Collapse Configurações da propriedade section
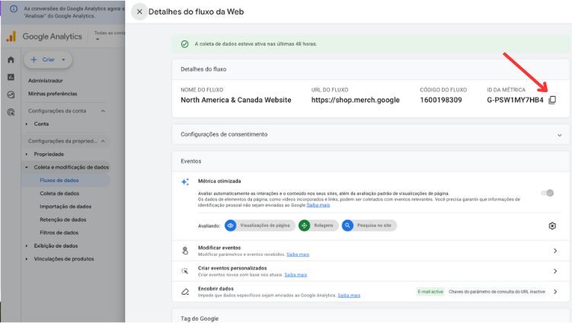Viewport: 572px width, 323px height. point(104,141)
